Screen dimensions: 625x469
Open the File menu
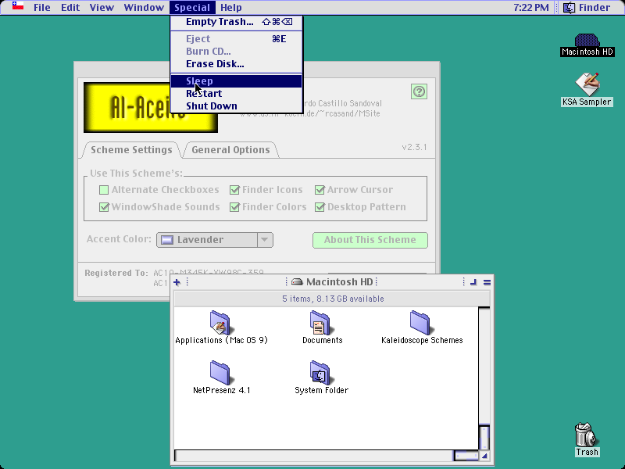pos(42,7)
